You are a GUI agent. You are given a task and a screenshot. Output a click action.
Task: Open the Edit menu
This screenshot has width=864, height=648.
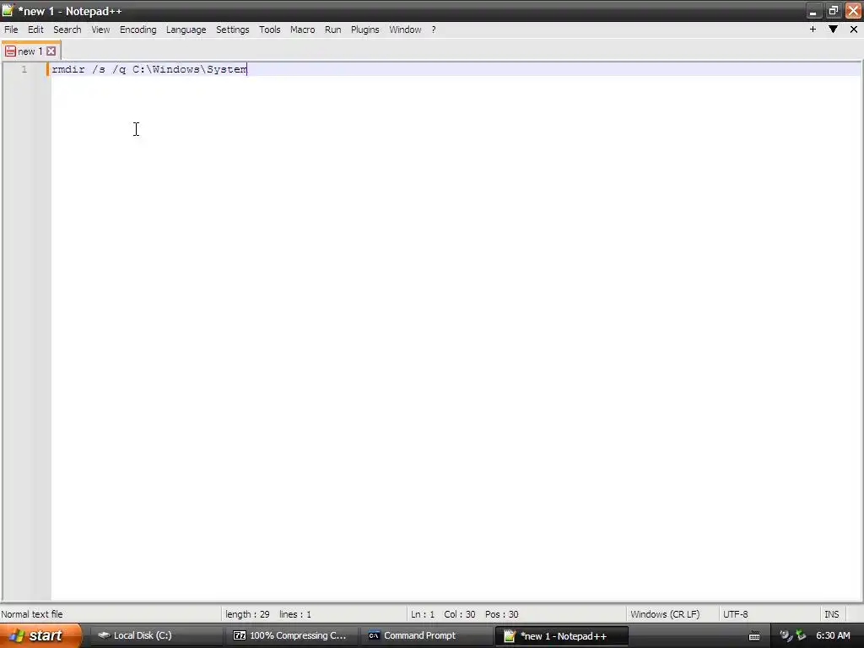[35, 30]
